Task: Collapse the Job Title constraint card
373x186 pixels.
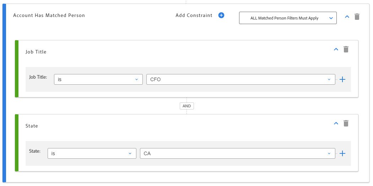Action: click(336, 49)
